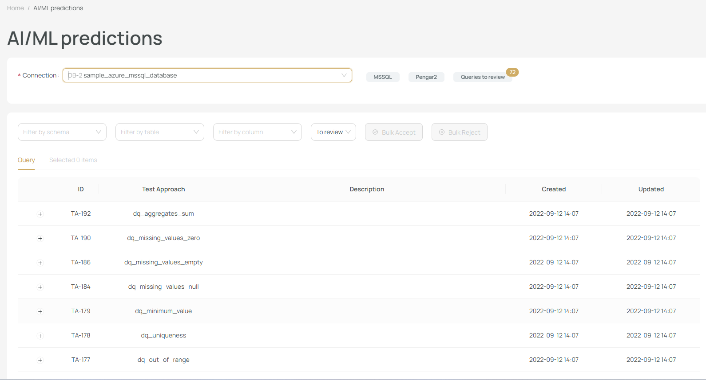
Task: Click plus icon beside TA-177
Action: click(40, 360)
